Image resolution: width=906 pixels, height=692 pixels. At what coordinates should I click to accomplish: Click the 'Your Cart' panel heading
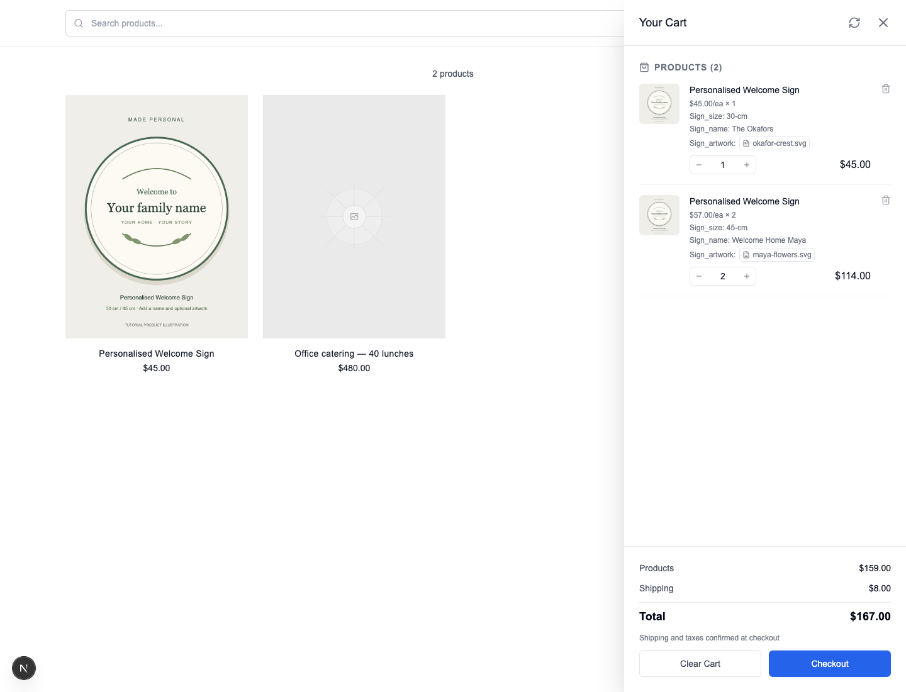663,23
